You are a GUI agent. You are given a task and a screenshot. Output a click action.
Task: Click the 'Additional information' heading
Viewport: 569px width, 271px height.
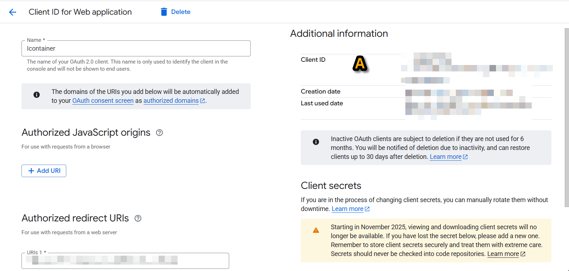coord(339,34)
